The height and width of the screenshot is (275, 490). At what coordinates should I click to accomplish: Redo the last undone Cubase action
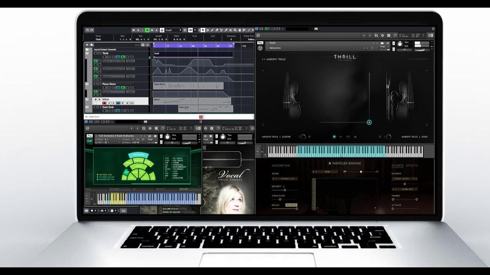click(92, 30)
